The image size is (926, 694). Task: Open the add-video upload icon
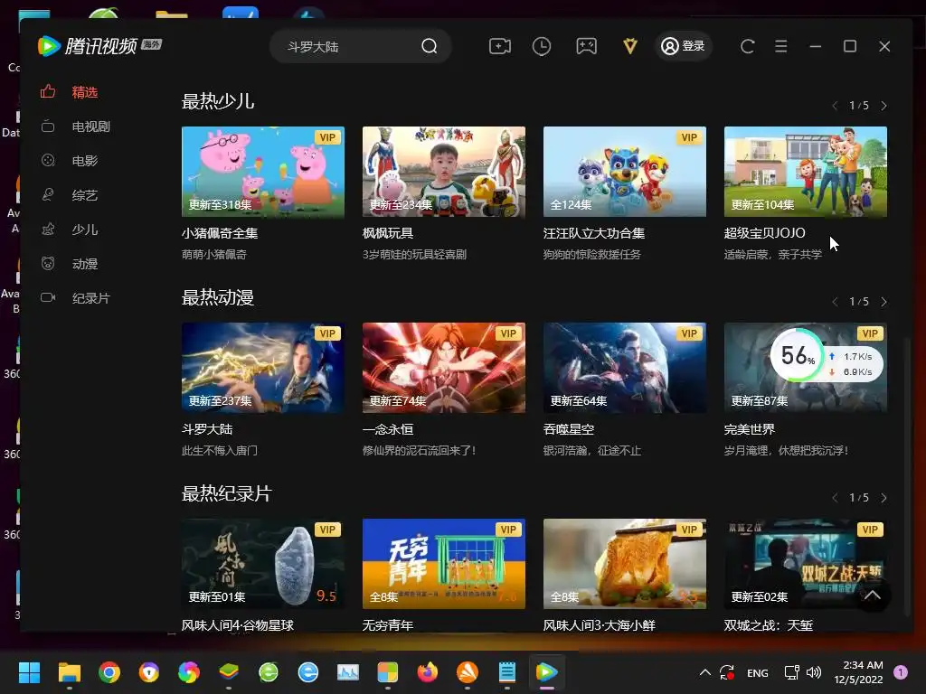tap(500, 46)
